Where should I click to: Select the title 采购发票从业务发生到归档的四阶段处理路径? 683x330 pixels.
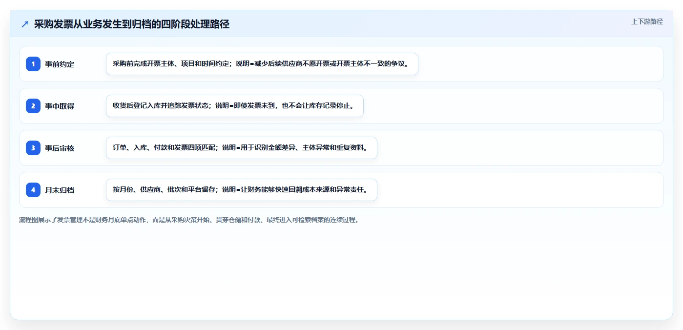pos(132,24)
